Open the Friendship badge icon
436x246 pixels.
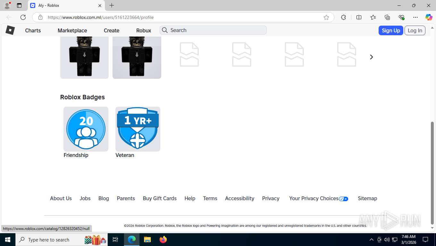coord(86,129)
